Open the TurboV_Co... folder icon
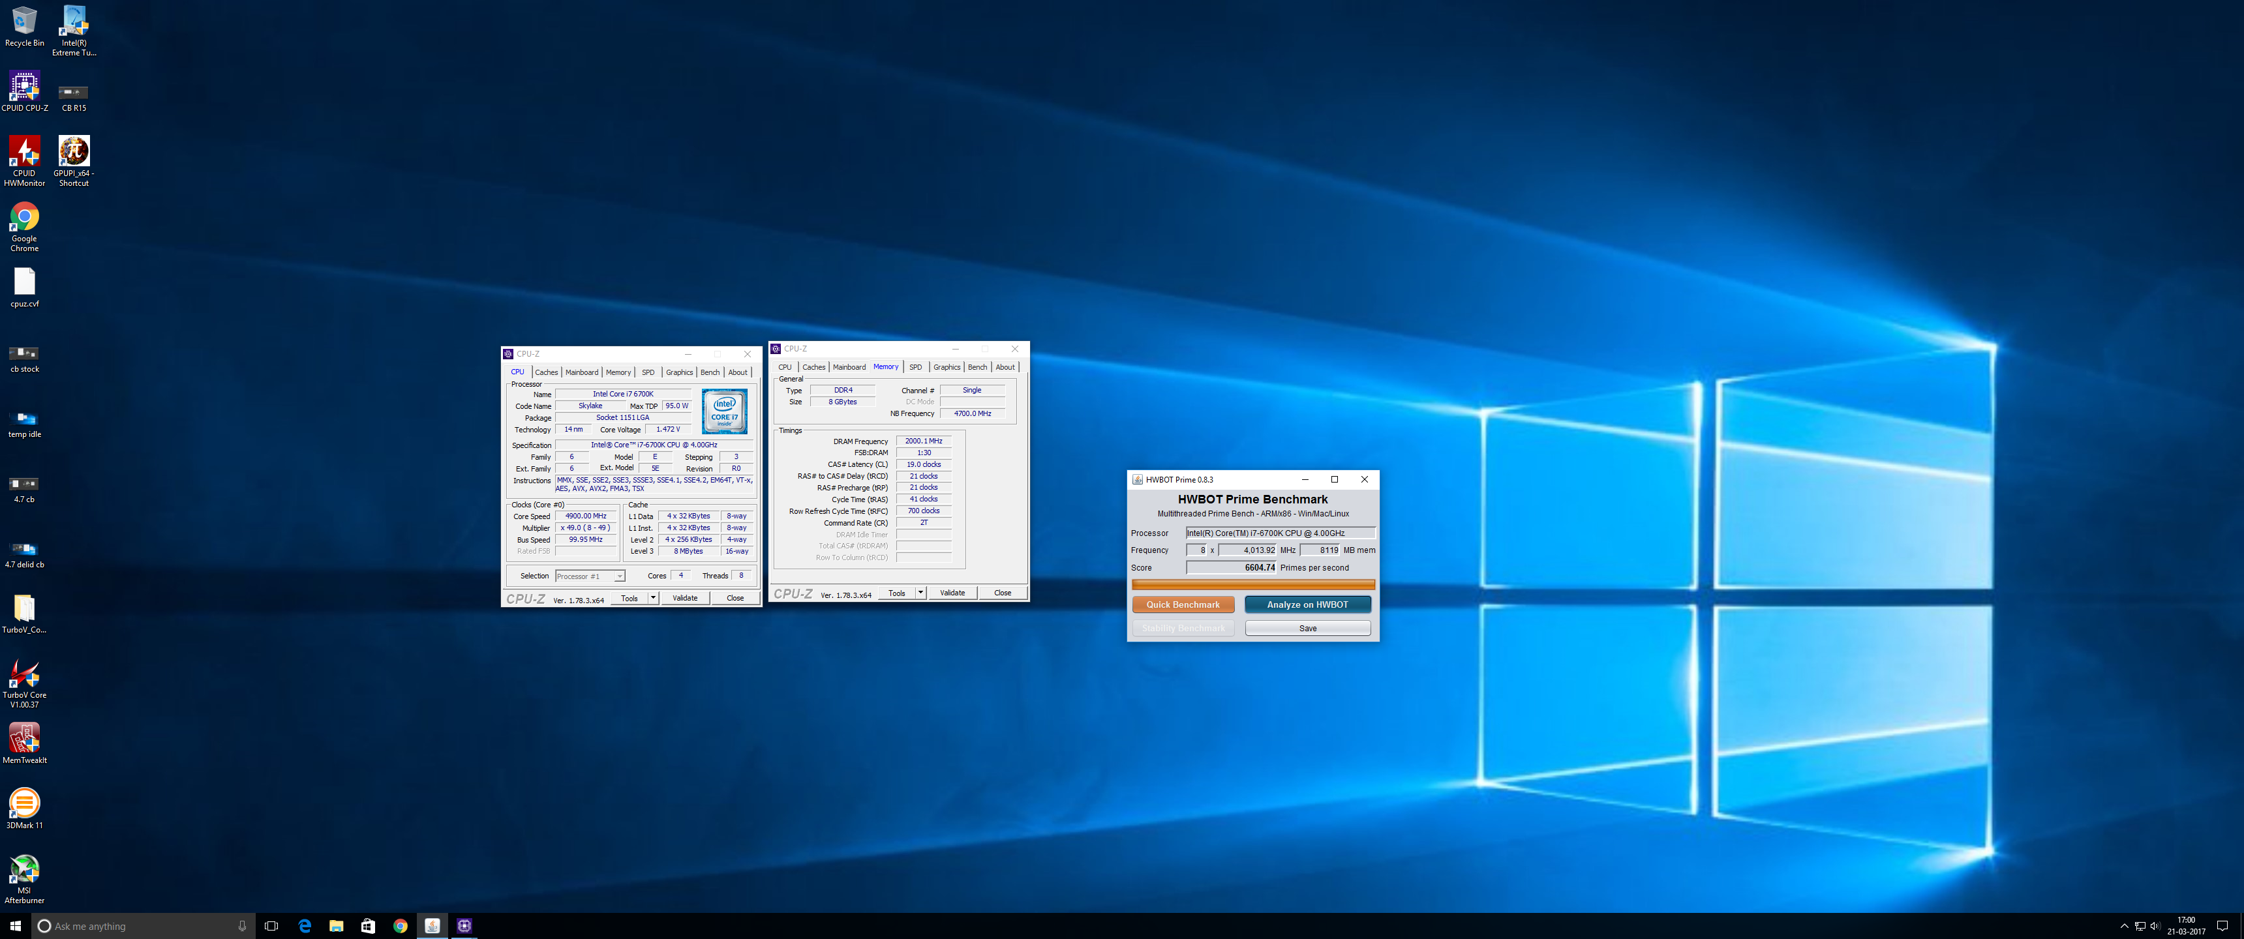 pyautogui.click(x=24, y=614)
